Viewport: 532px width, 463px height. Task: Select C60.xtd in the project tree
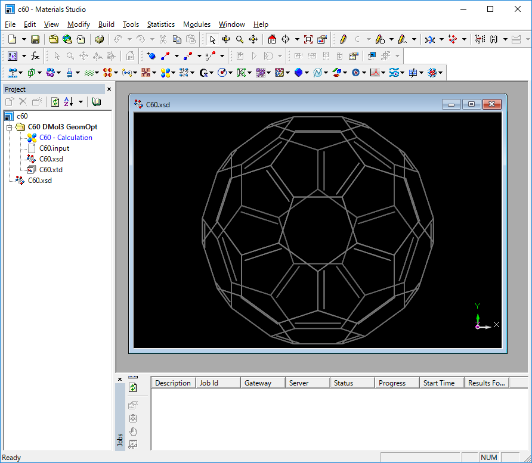51,170
